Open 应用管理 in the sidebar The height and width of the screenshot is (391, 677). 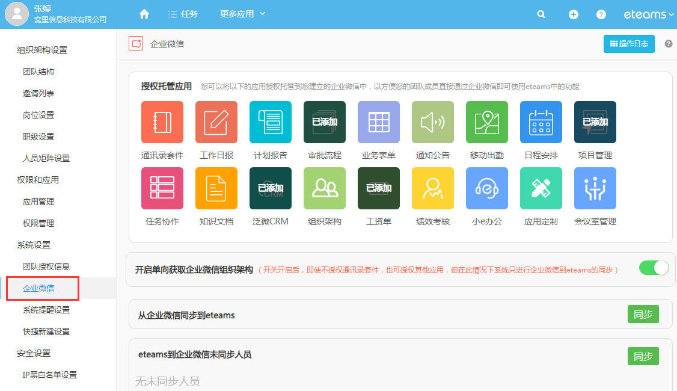38,202
